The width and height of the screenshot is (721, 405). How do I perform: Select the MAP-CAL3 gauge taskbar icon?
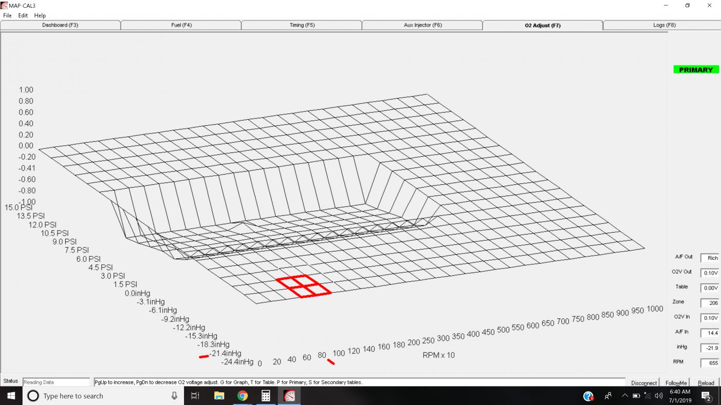tap(290, 396)
